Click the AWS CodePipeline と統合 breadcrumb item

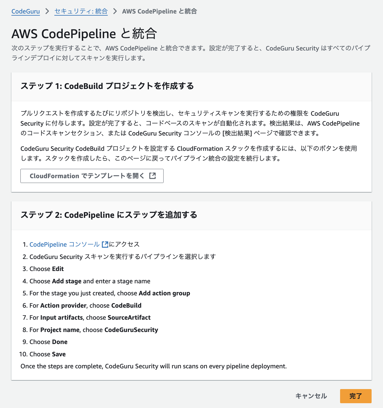(159, 11)
